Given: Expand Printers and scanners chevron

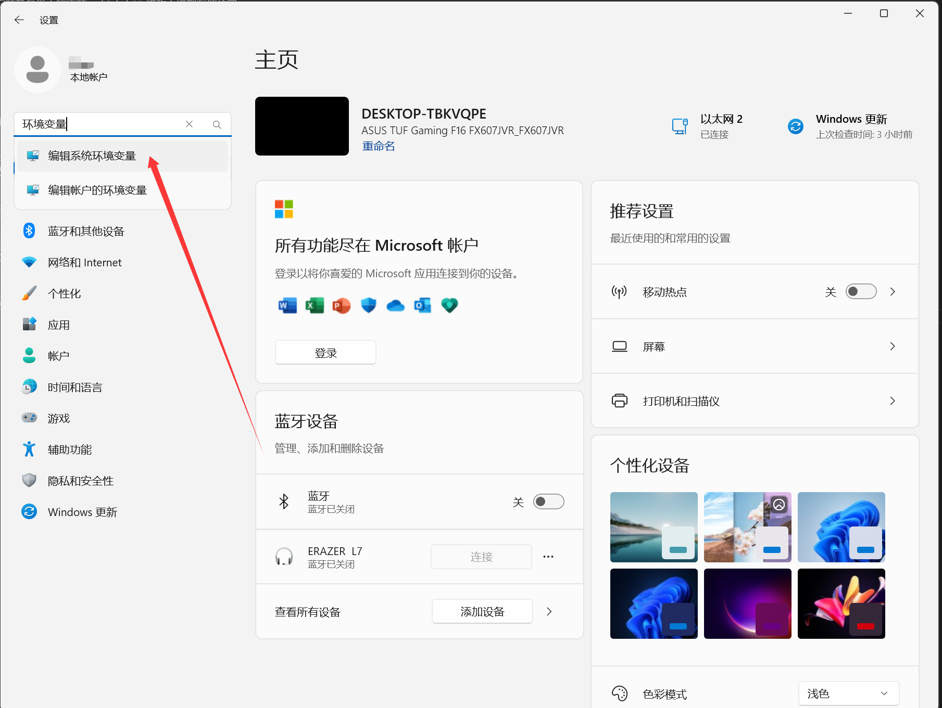Looking at the screenshot, I should coord(893,401).
